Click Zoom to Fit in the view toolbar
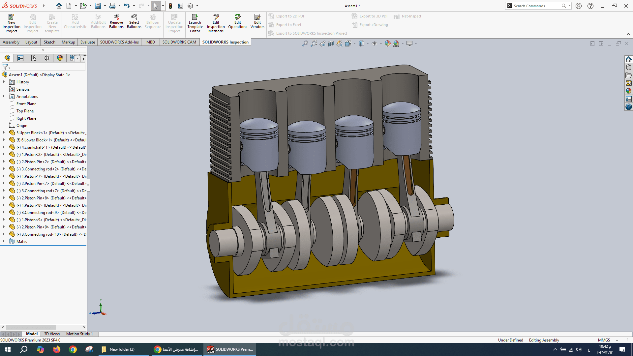633x356 pixels. 305,44
